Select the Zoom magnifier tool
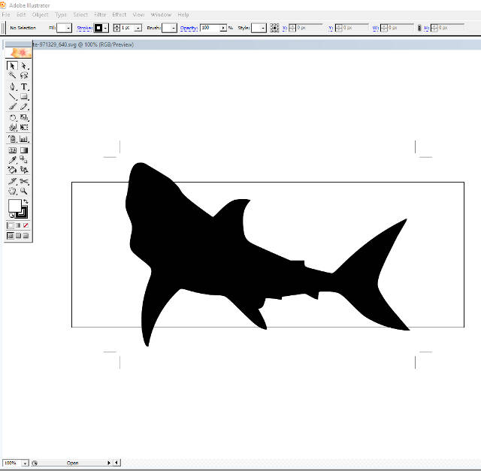 (x=24, y=191)
